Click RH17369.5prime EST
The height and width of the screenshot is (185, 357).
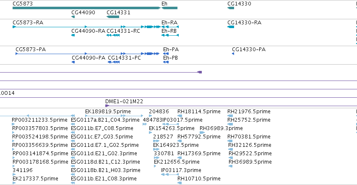click(x=180, y=158)
